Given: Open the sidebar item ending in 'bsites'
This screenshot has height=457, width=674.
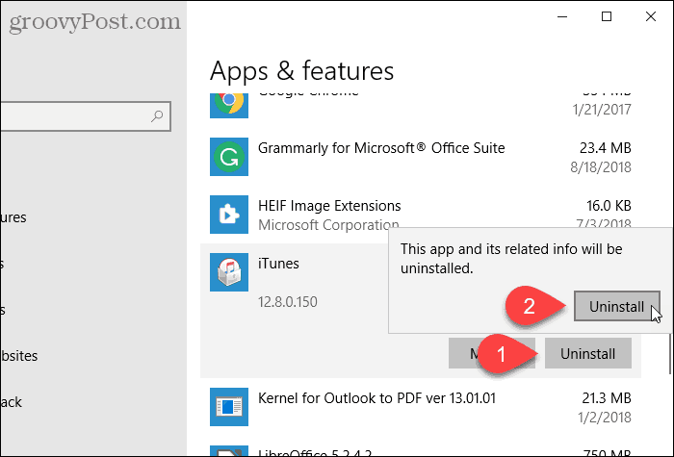Looking at the screenshot, I should coord(19,356).
